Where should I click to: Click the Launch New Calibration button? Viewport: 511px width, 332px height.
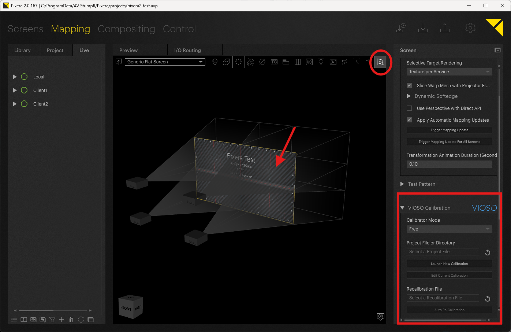(x=449, y=264)
